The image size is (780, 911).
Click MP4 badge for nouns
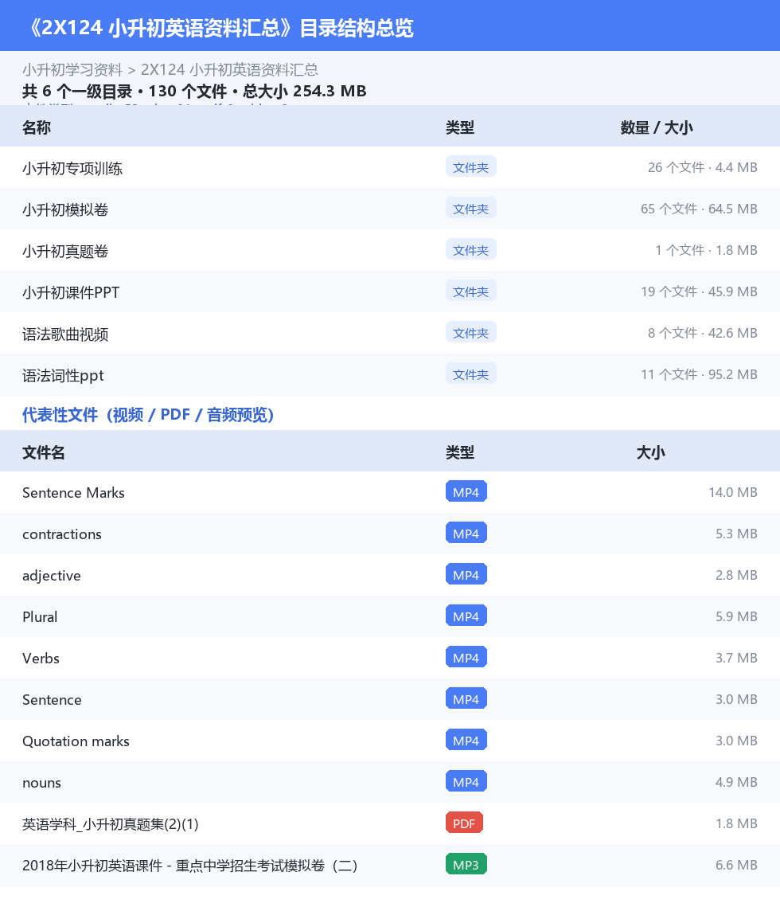click(x=466, y=782)
